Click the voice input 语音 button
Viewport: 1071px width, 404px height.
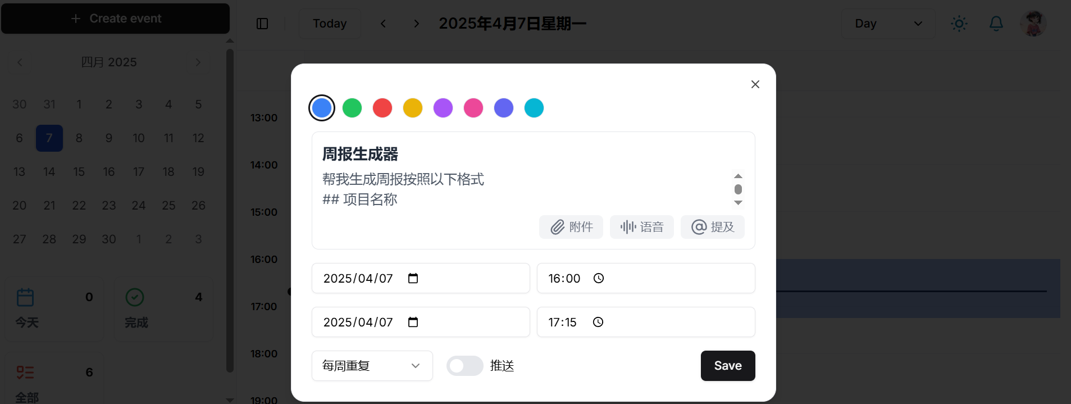(x=642, y=227)
